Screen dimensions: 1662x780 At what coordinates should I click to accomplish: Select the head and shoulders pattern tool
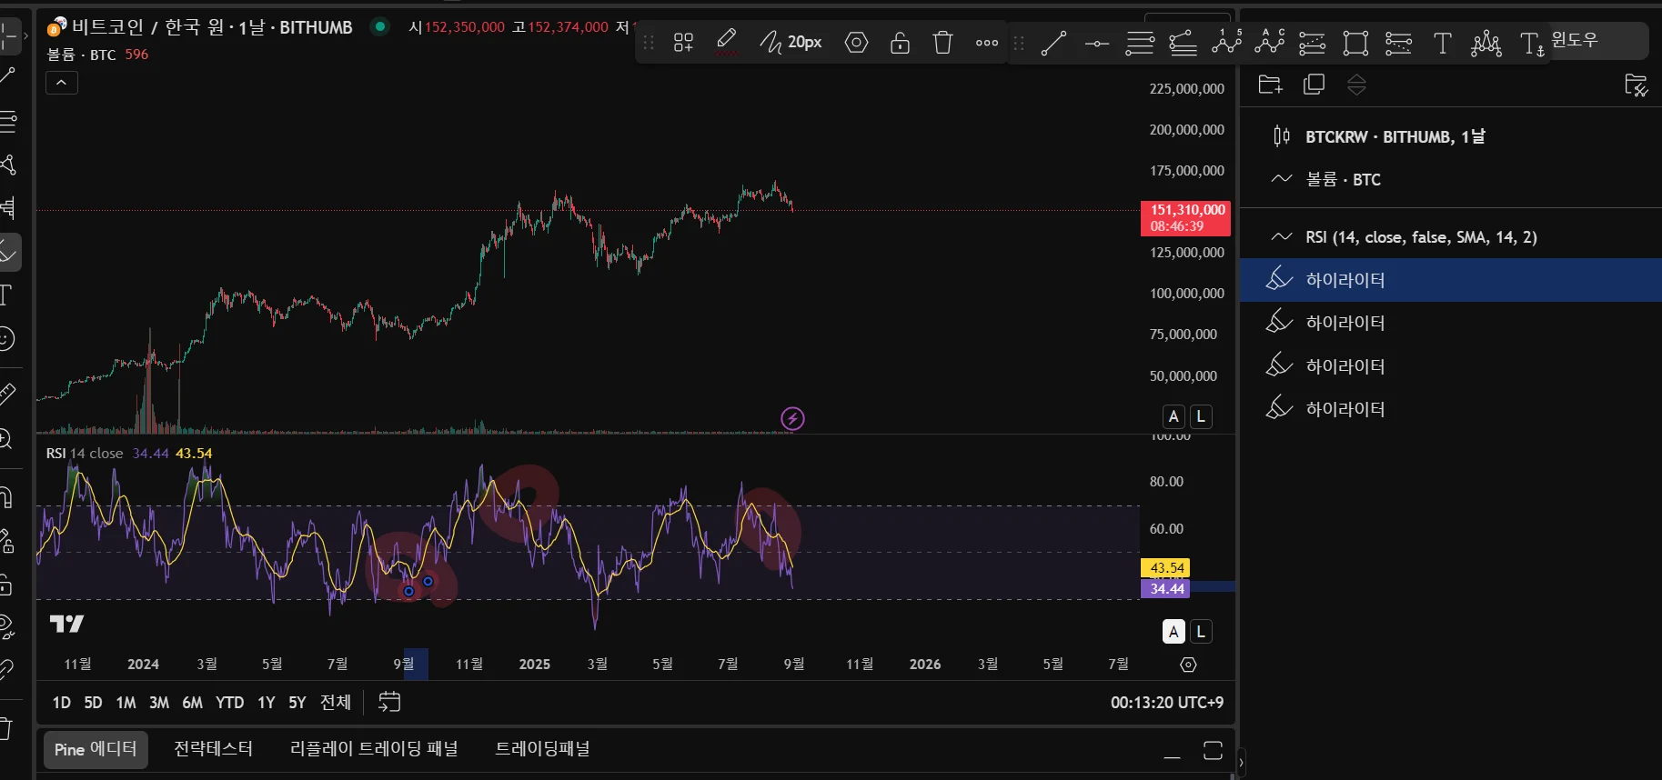[1486, 43]
